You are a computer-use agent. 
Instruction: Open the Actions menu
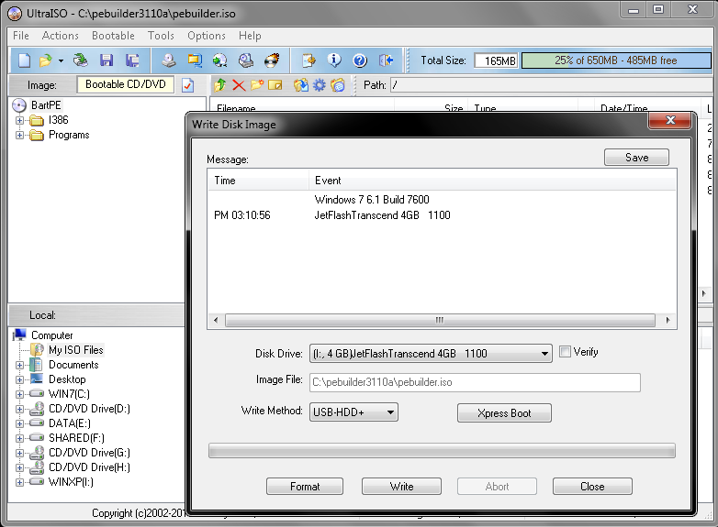pos(60,36)
